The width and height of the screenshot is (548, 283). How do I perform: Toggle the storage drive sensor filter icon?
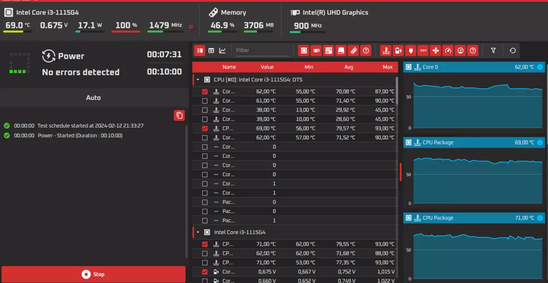341,50
